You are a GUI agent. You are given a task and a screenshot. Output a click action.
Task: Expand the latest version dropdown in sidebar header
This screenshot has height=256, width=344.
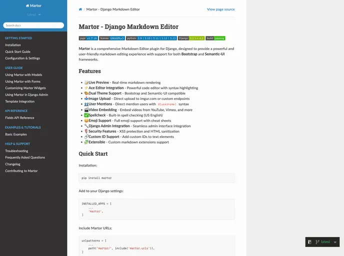click(33, 14)
